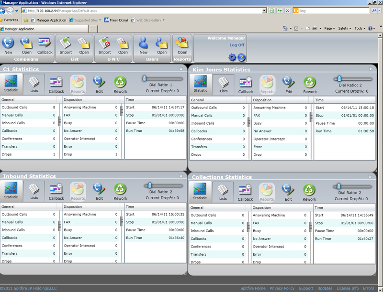Open the DNC list
The height and width of the screenshot is (292, 383).
point(123,45)
